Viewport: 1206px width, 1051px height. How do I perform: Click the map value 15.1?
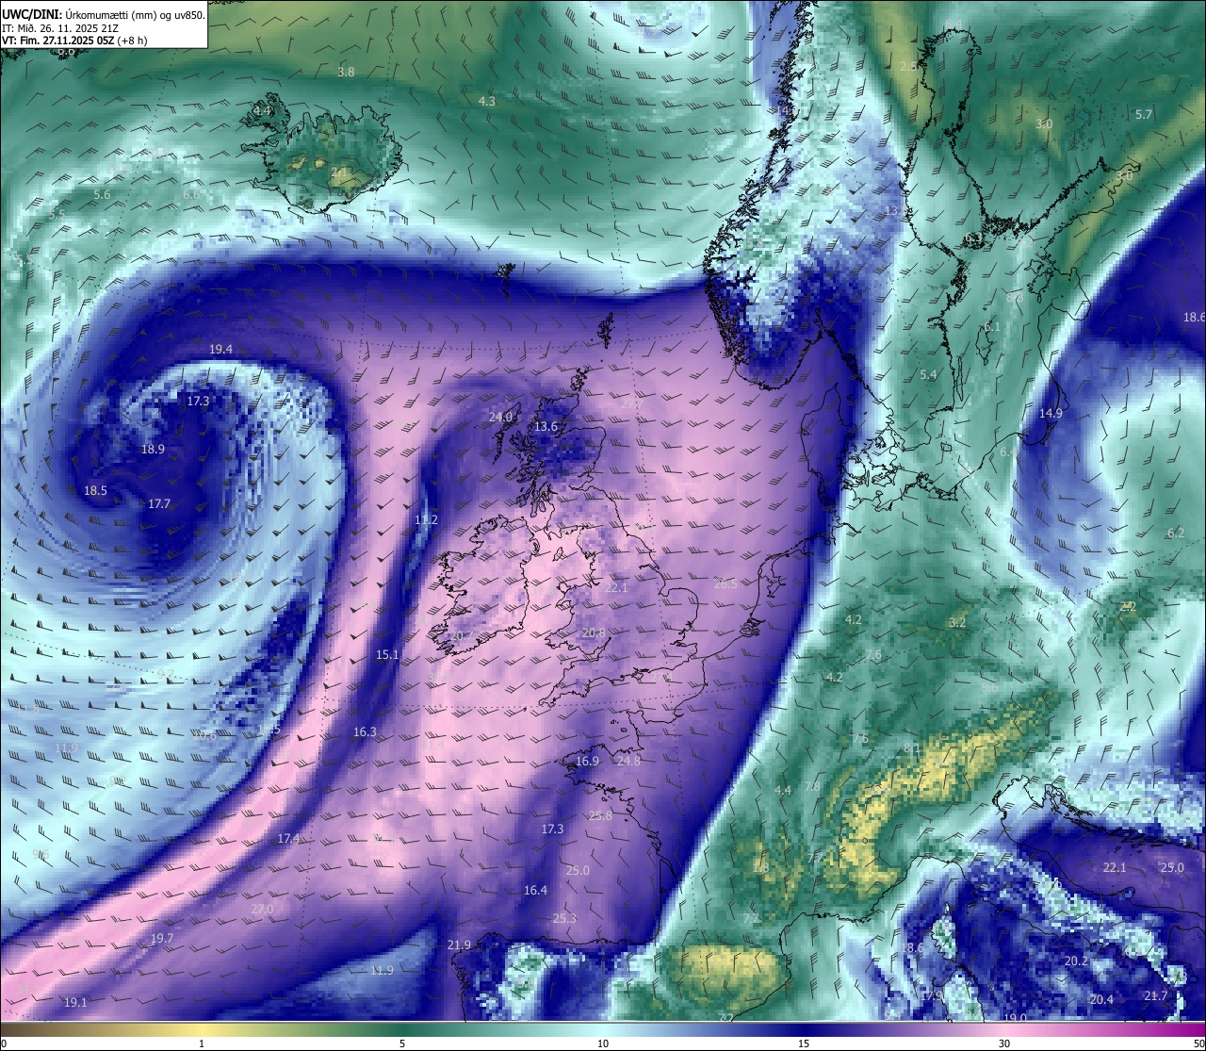pyautogui.click(x=387, y=654)
